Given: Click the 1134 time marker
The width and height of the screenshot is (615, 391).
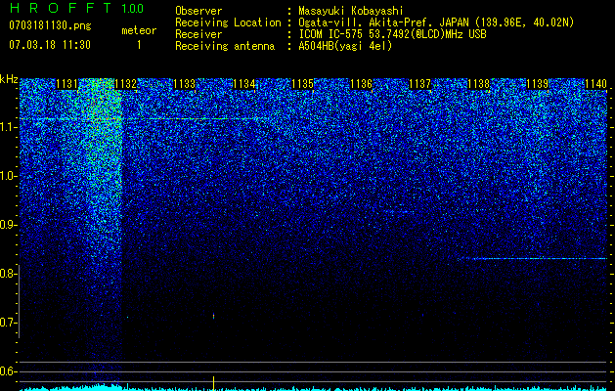Looking at the screenshot, I should [244, 84].
